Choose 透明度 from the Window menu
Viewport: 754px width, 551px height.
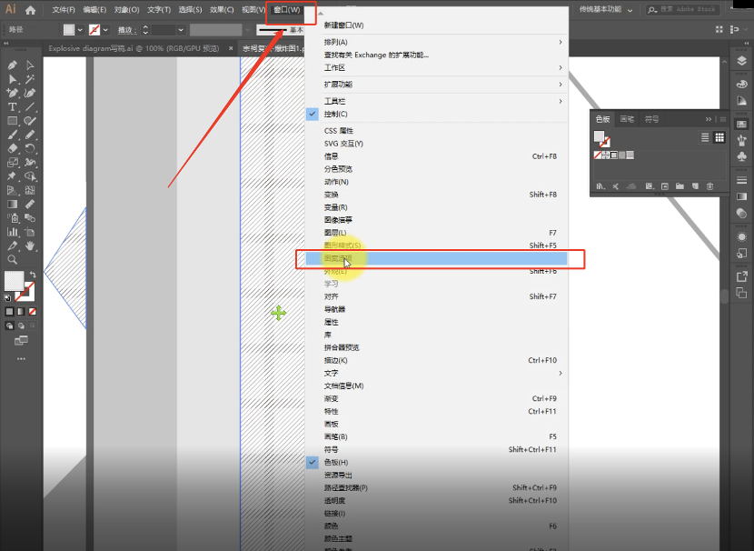[437, 501]
